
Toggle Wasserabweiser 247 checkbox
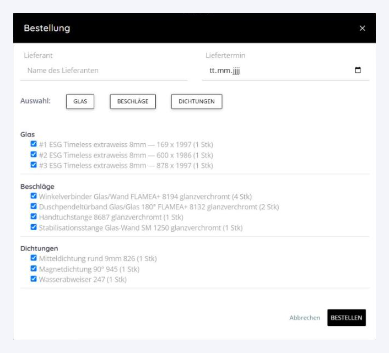pos(34,279)
